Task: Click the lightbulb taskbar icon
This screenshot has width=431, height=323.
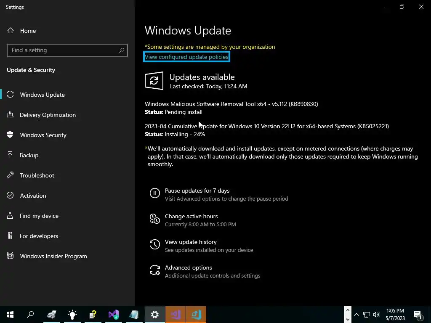Action: pyautogui.click(x=72, y=315)
